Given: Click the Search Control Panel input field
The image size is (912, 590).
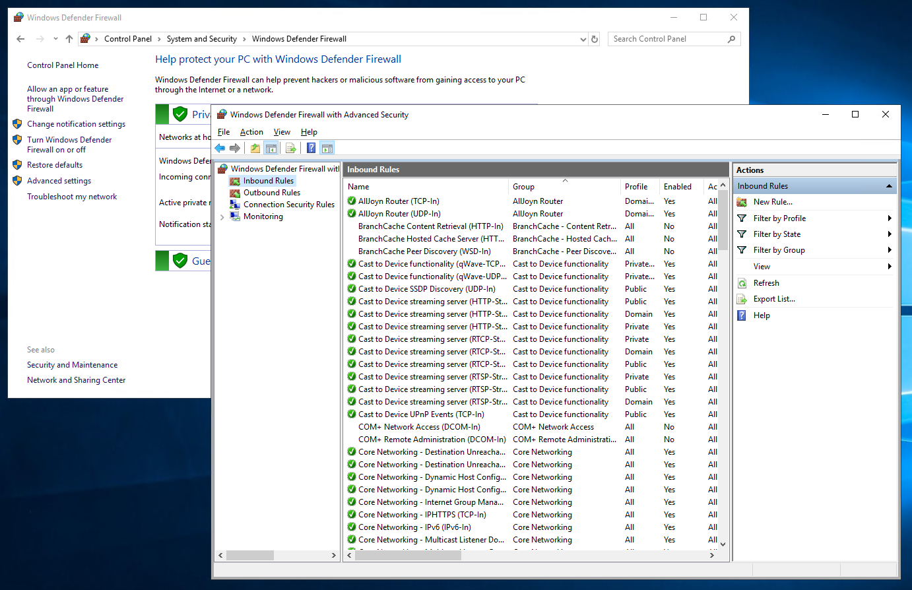Looking at the screenshot, I should coord(667,39).
